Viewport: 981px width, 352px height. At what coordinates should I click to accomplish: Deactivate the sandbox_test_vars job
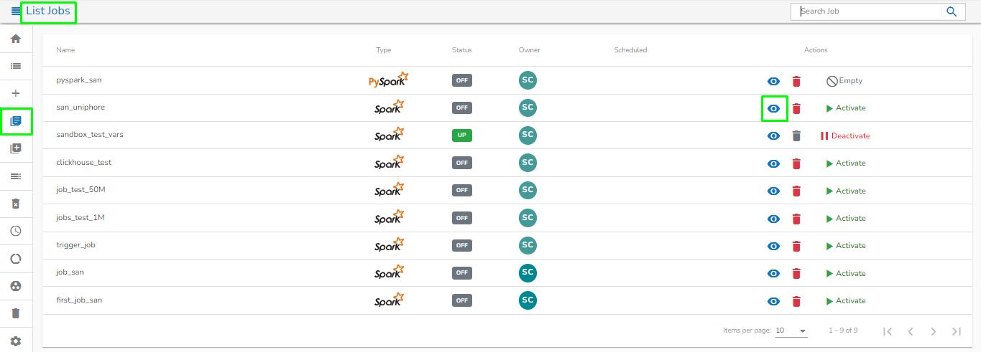pyautogui.click(x=845, y=136)
